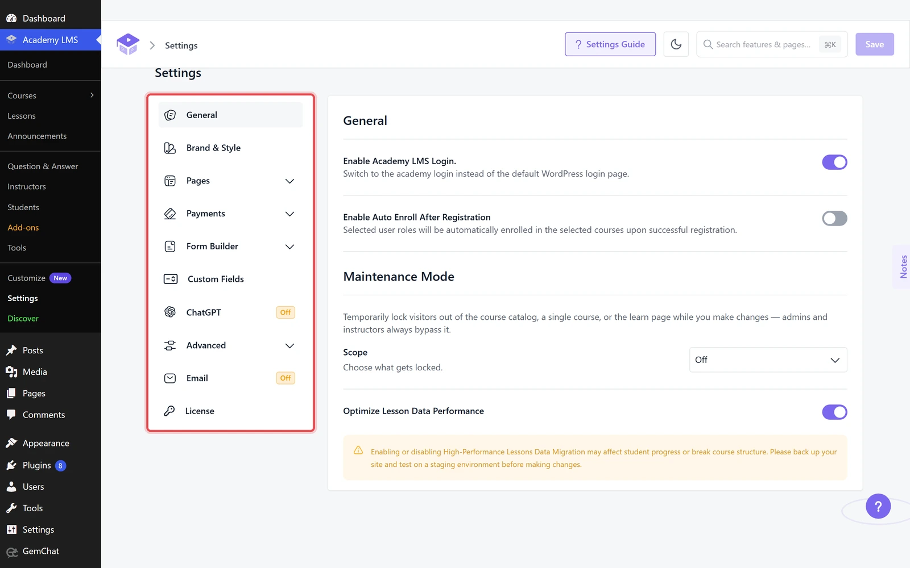910x568 pixels.
Task: Open the floating help question mark button
Action: coord(878,506)
